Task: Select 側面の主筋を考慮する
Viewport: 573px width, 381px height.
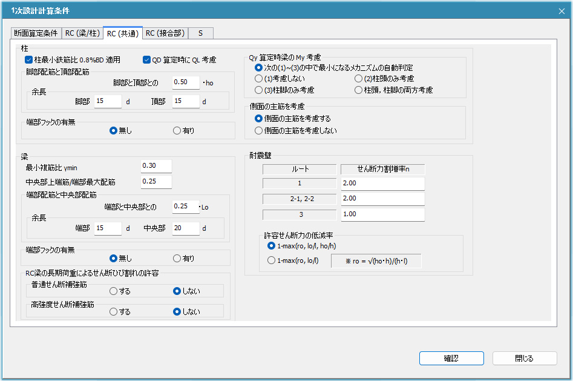Action: (x=293, y=119)
